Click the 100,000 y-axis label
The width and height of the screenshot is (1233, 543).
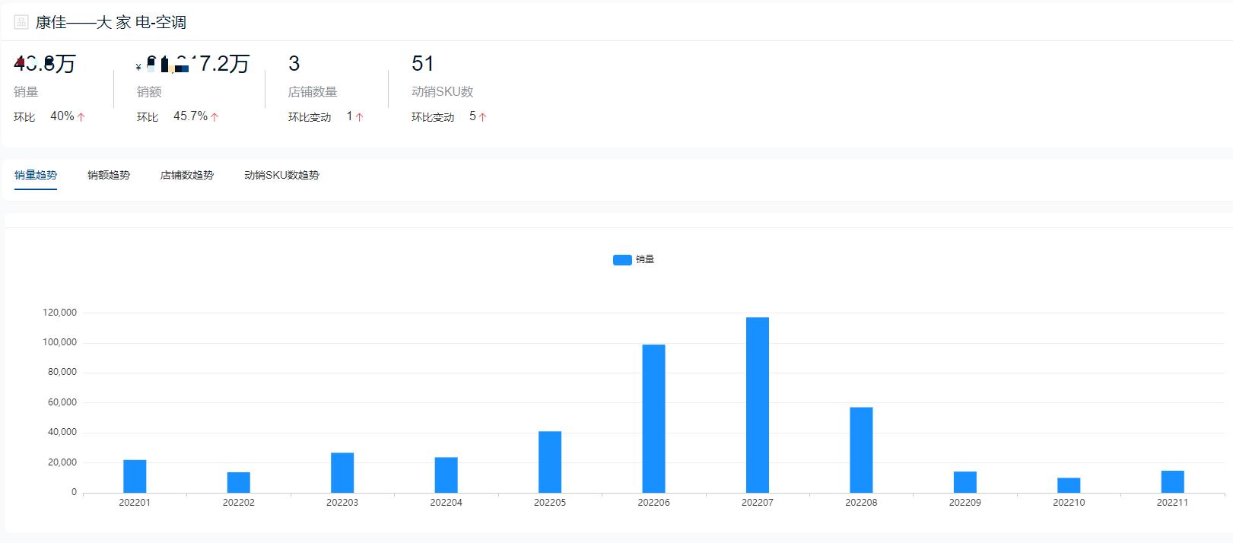click(x=59, y=342)
